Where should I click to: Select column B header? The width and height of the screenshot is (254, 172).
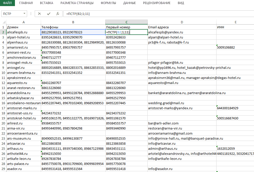[73, 22]
